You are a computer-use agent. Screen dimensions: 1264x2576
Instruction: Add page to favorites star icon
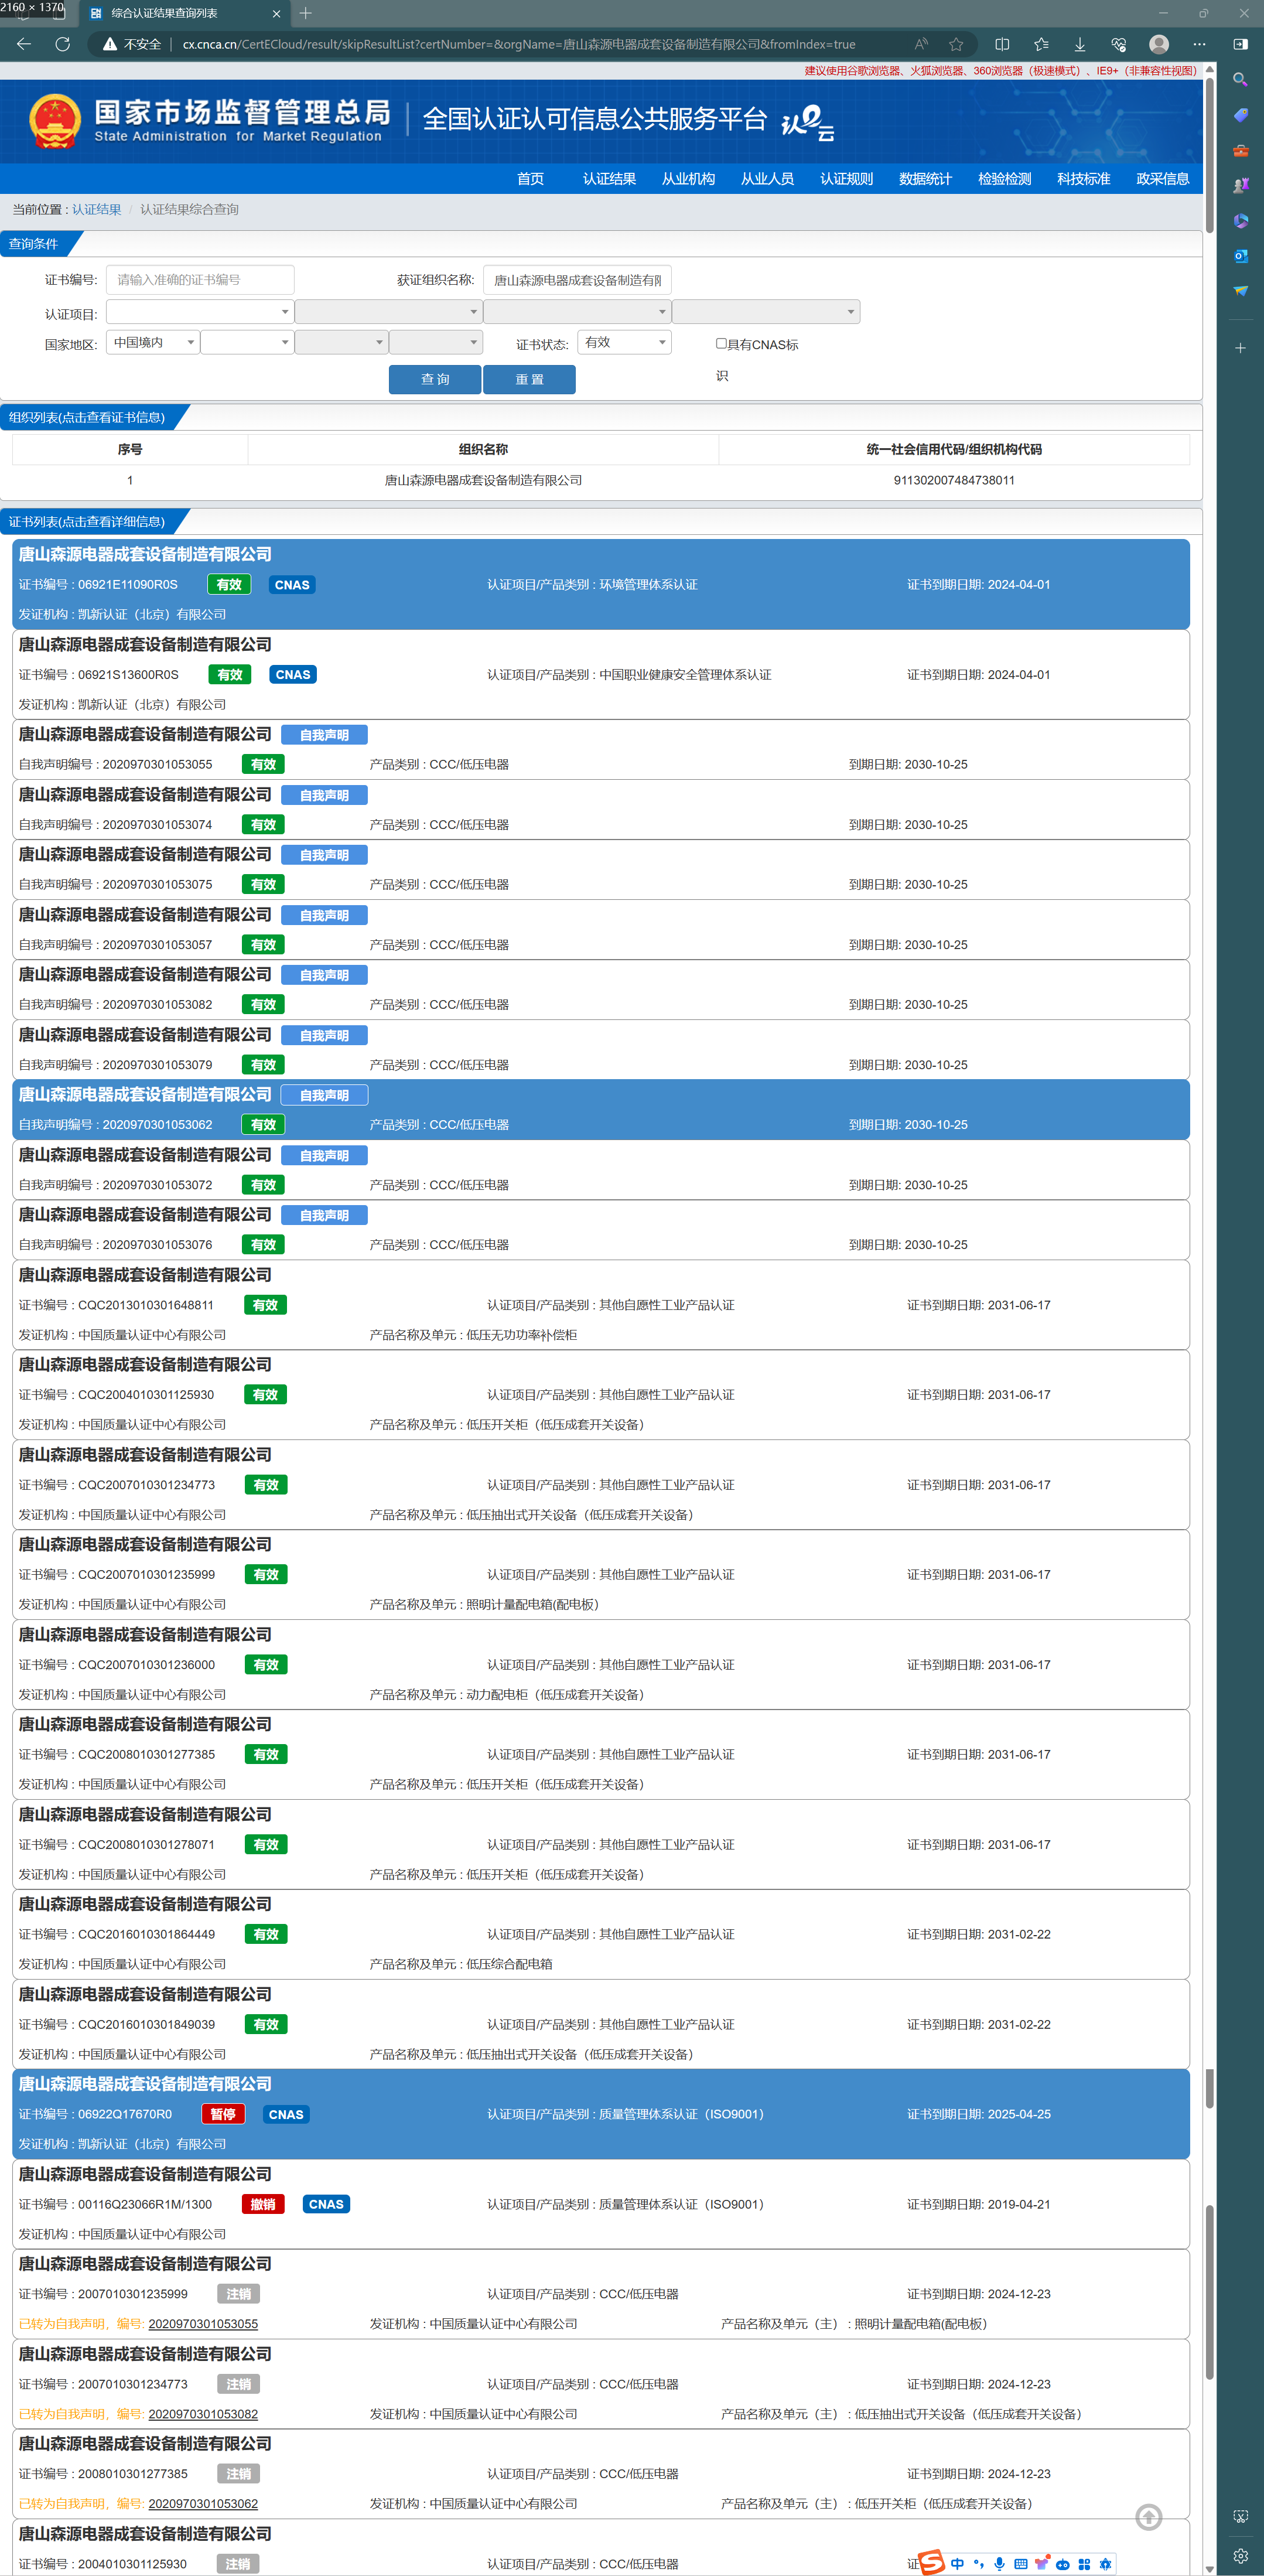pyautogui.click(x=956, y=44)
